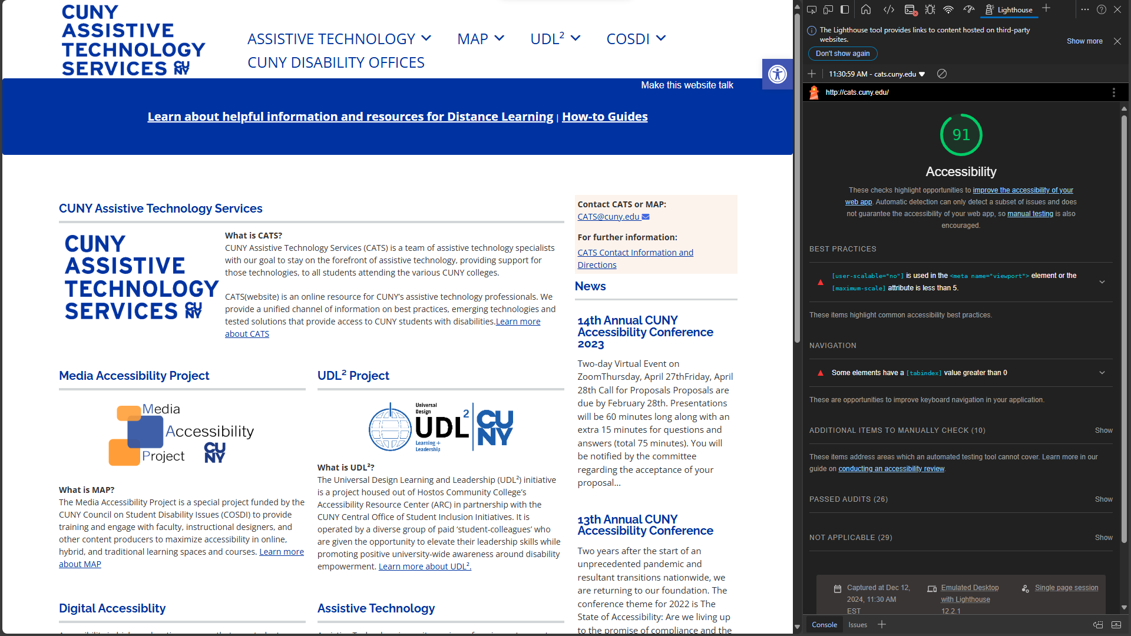Open the report selector 11:30:59 AM dropdown
This screenshot has width=1131, height=636.
877,74
